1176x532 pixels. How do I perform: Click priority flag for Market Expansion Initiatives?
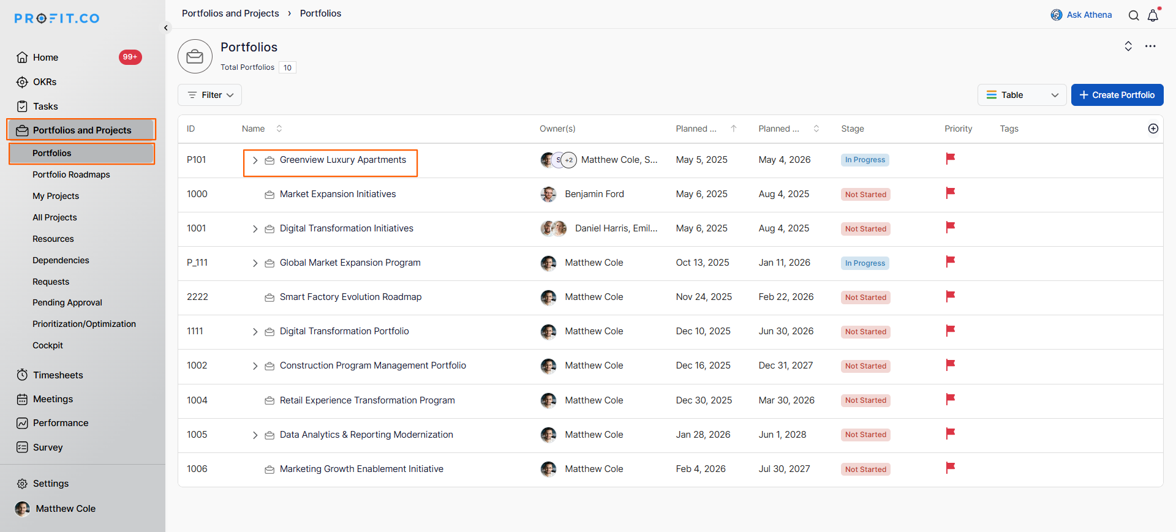[x=950, y=193]
